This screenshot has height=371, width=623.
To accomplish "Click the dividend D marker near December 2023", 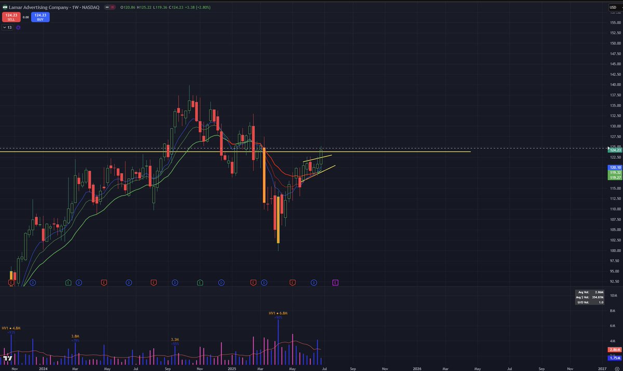I will pyautogui.click(x=33, y=282).
